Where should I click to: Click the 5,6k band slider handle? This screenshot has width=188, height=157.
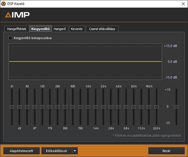pos(126,107)
